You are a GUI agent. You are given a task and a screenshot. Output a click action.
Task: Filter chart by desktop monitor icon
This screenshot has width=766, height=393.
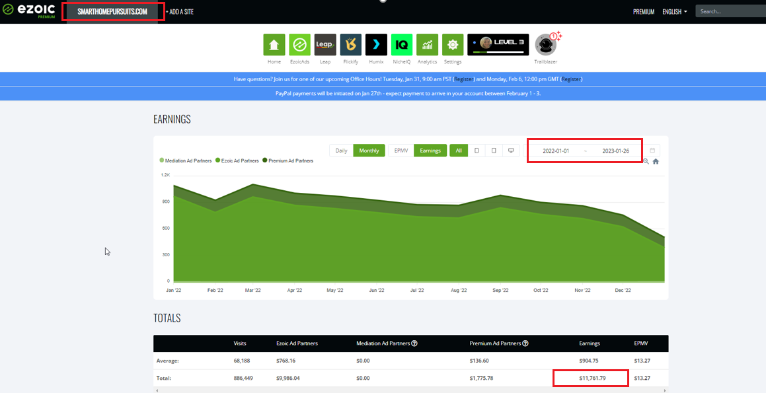(x=511, y=151)
